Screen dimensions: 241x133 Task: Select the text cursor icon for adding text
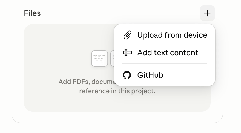click(127, 53)
